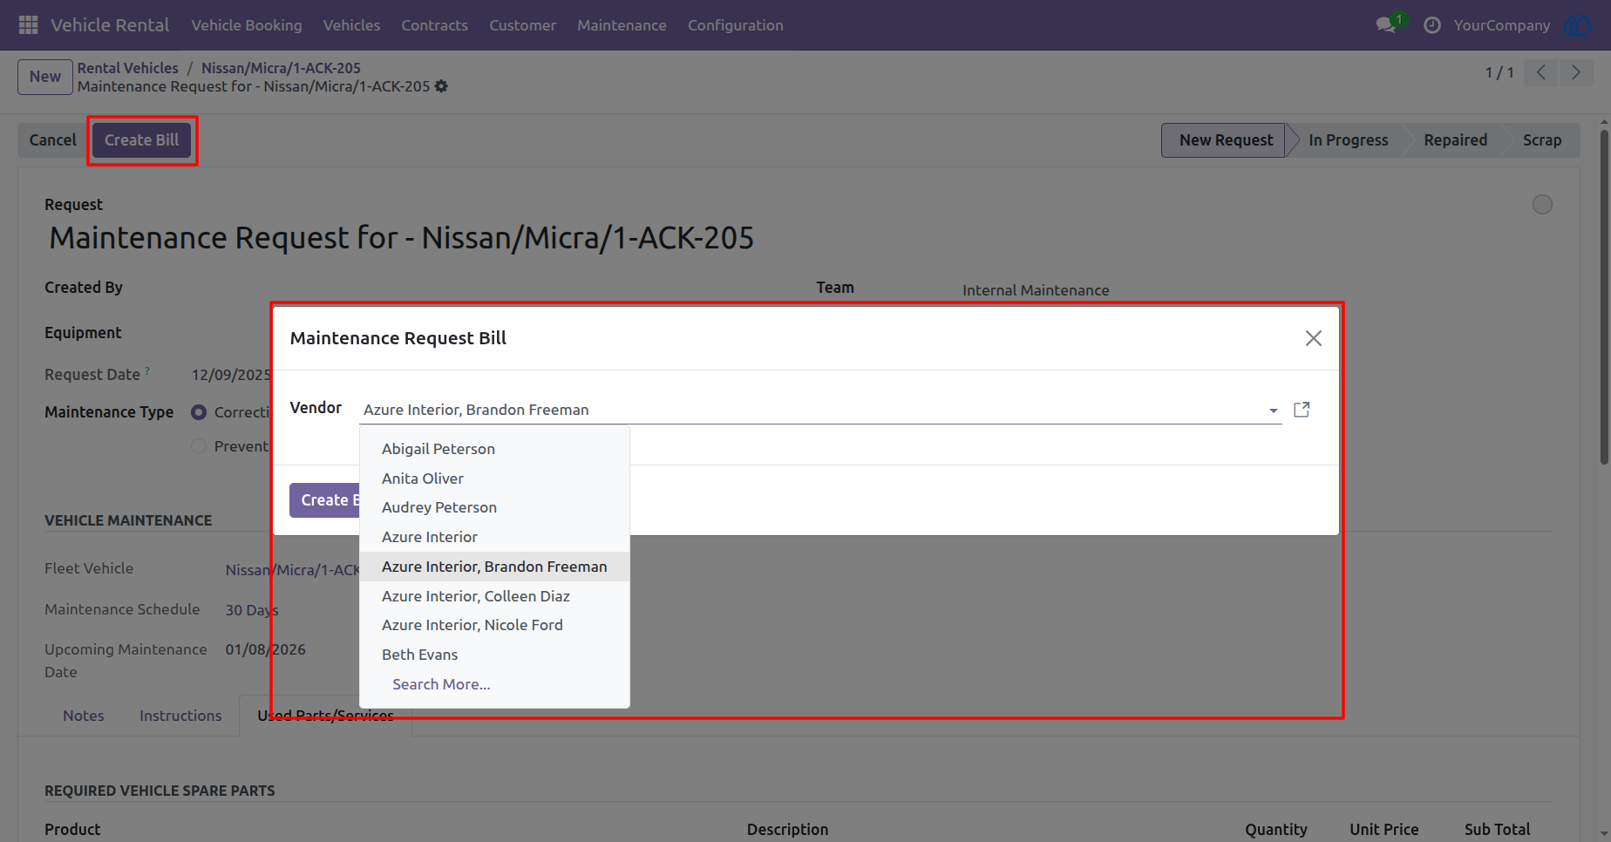The height and width of the screenshot is (842, 1611).
Task: Go to the next record arrow
Action: pos(1575,72)
